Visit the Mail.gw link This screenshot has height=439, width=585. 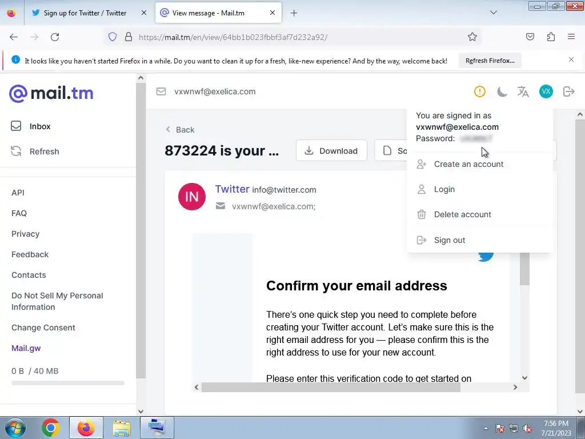click(x=26, y=348)
